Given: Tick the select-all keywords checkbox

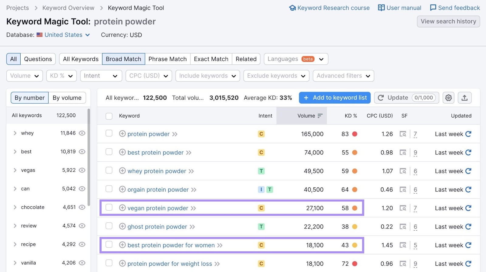Looking at the screenshot, I should [x=109, y=116].
